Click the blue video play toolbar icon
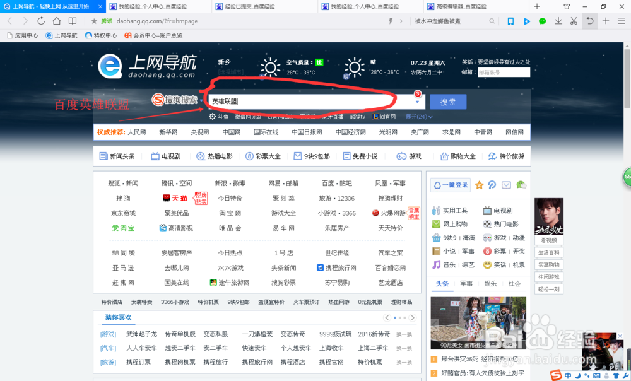The width and height of the screenshot is (631, 381). point(527,21)
